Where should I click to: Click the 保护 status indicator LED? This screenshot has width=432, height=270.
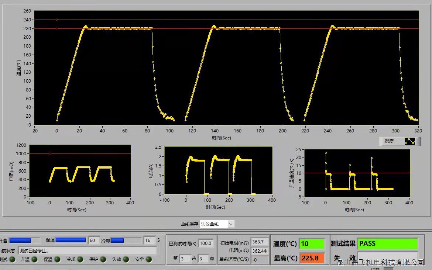coord(103,260)
